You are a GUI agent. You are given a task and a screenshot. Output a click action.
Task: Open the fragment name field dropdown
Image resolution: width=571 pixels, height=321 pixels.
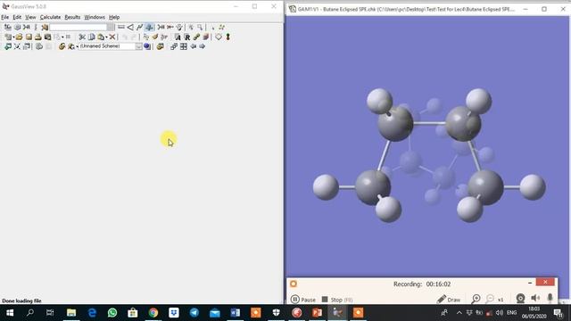[111, 27]
